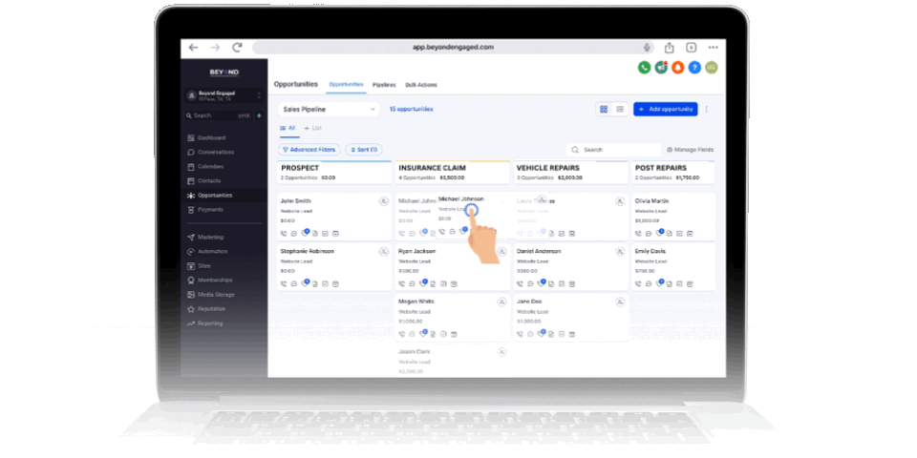Click the message icon on John Smith card
This screenshot has width=917, height=458.
[293, 234]
